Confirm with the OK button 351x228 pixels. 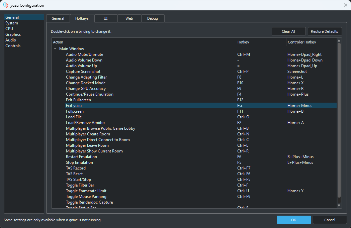(294, 220)
